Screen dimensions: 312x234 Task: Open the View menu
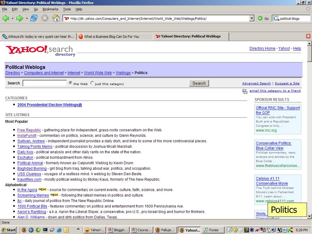pos(26,9)
